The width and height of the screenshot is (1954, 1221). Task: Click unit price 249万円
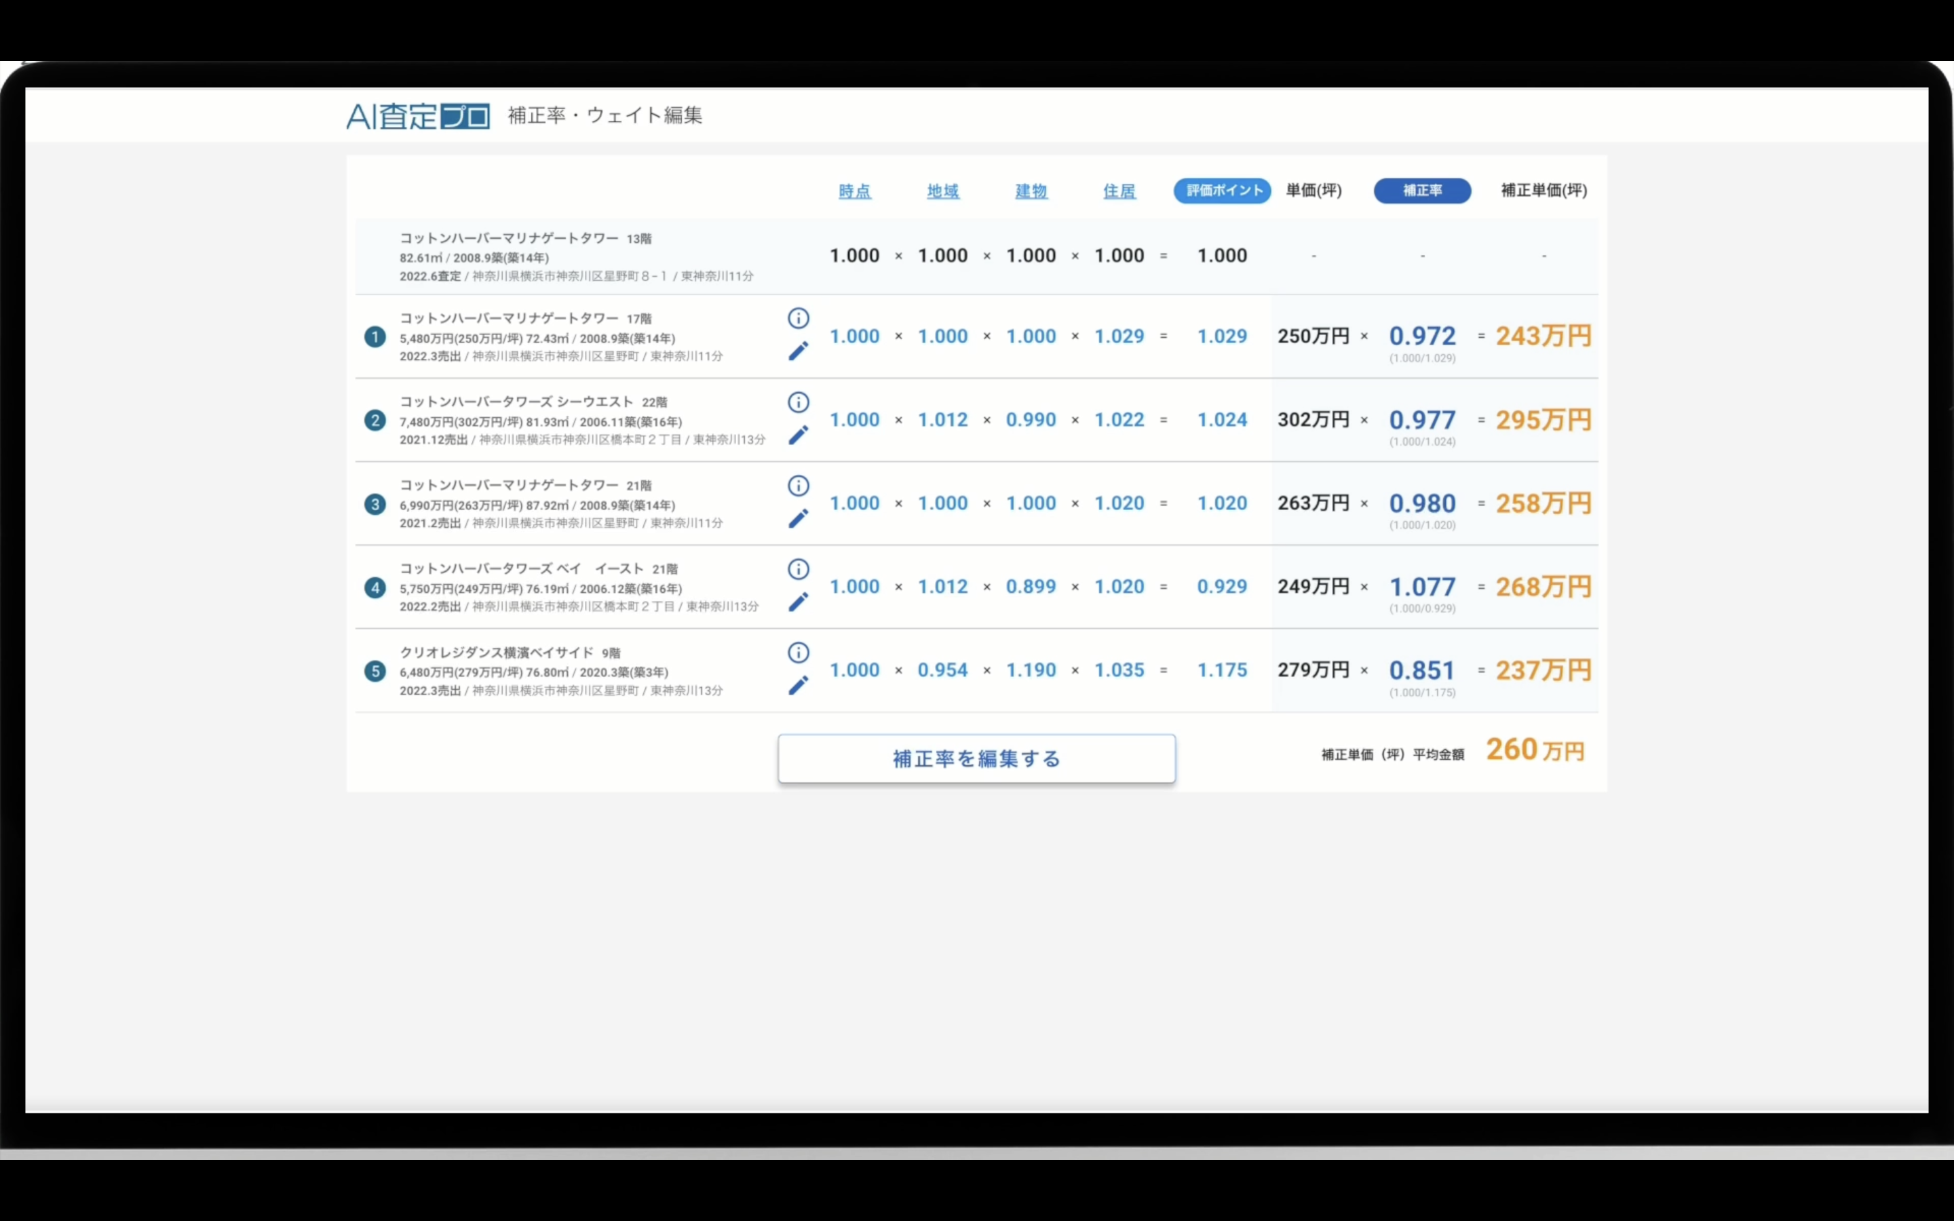[x=1313, y=587]
